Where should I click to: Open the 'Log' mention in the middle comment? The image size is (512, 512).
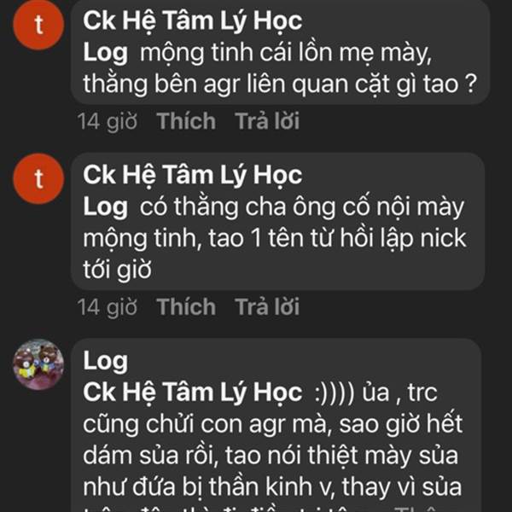point(105,207)
